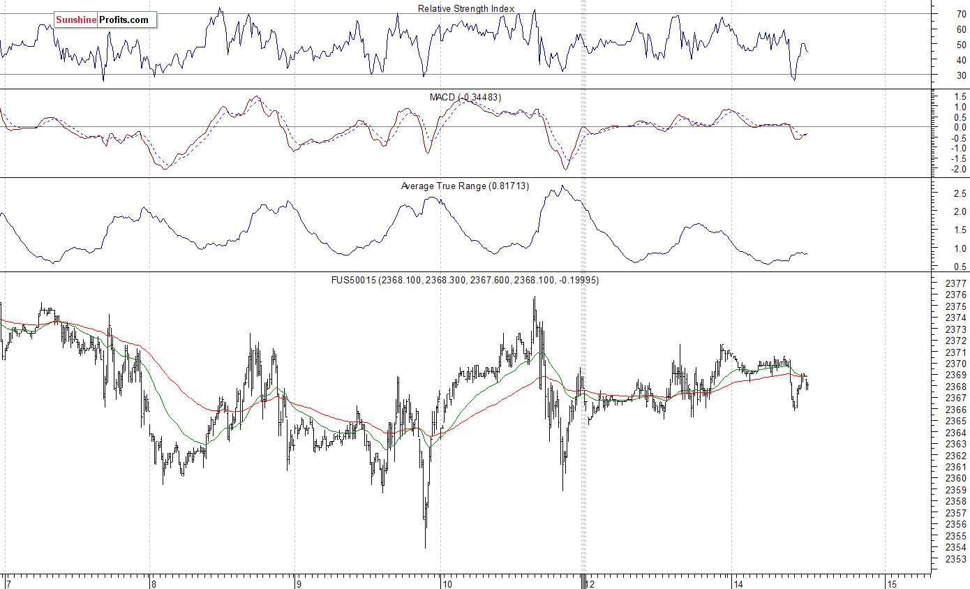Select the FUS50015 price chart title
Screen dimensions: 970x589
pyautogui.click(x=465, y=280)
